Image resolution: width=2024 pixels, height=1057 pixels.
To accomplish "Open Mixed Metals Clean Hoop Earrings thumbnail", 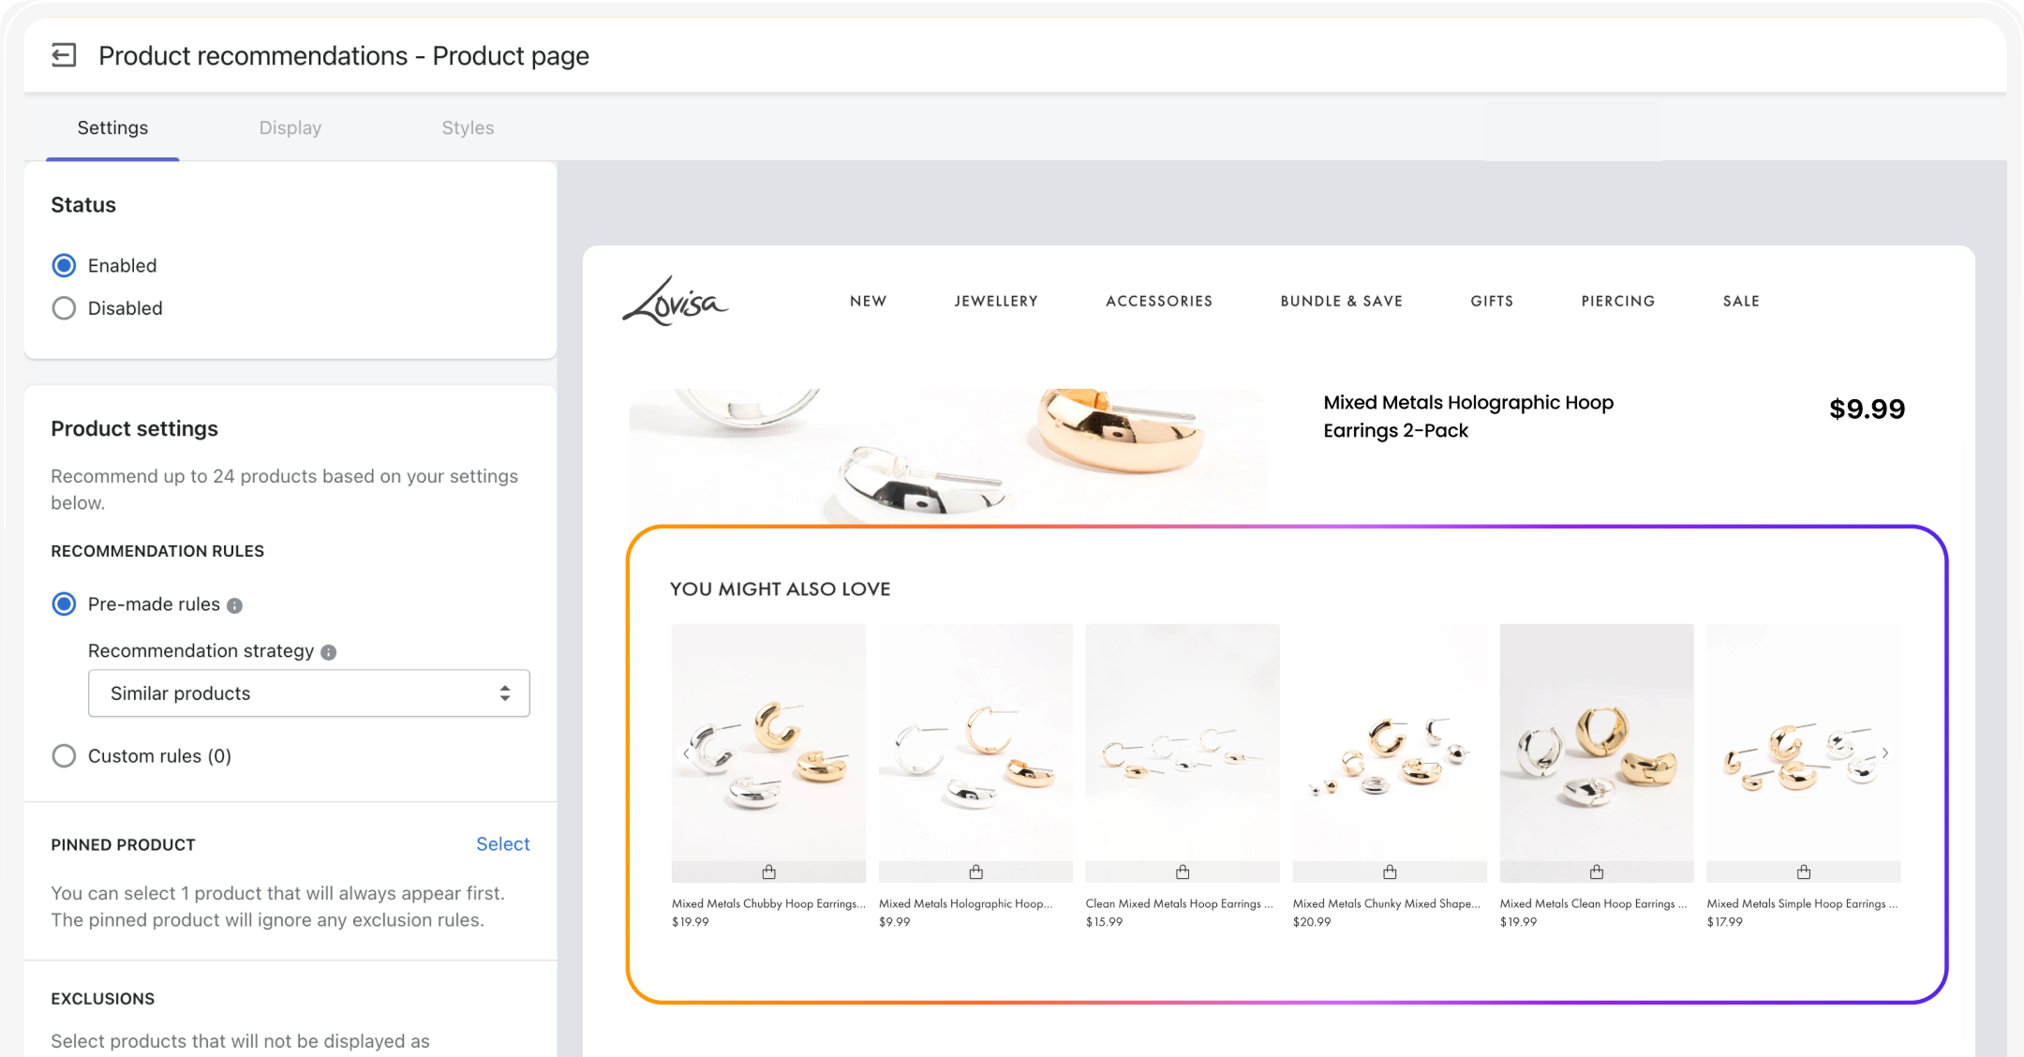I will click(x=1596, y=742).
